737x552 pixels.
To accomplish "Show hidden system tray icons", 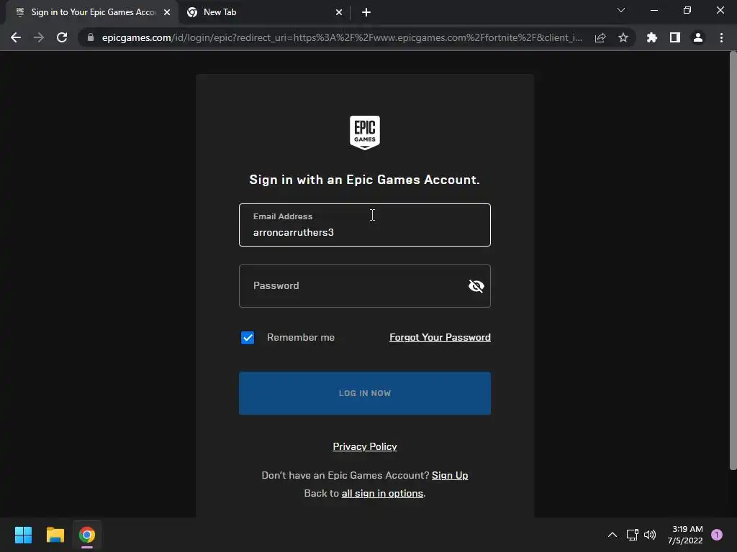I will 612,535.
